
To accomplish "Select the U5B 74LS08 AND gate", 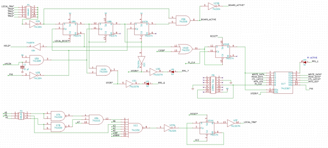I will pos(183,20).
